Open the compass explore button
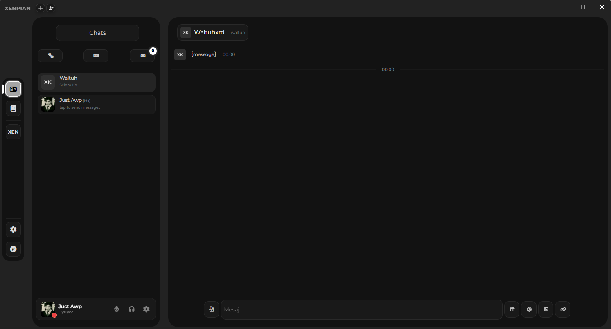Screen dimensions: 611x329 13,249
